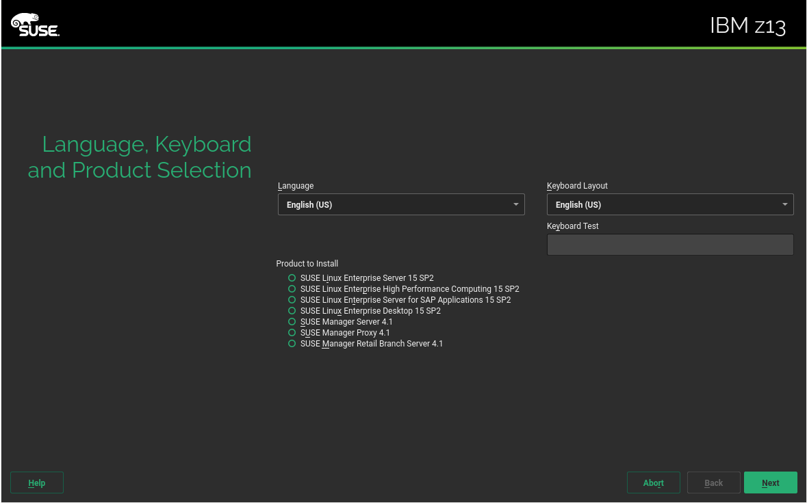Proceed with the Next button
807x503 pixels.
tap(771, 482)
